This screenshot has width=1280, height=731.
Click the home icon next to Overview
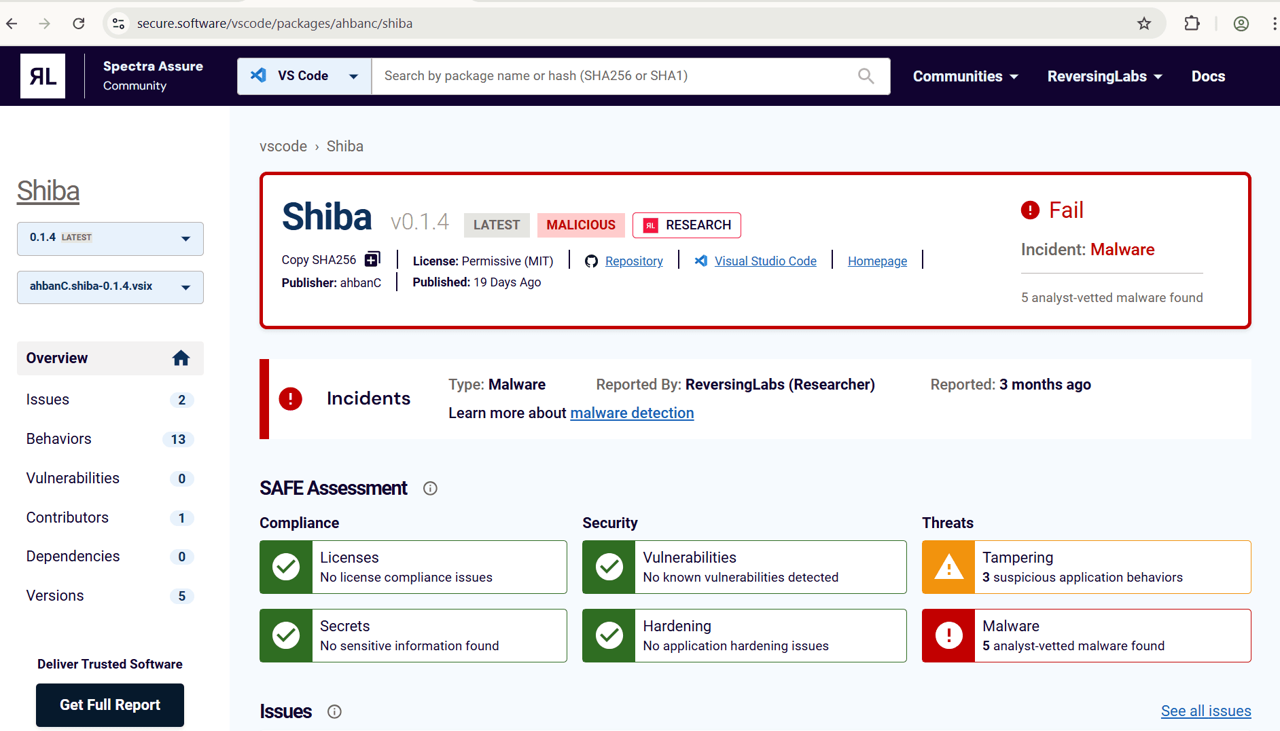point(181,358)
